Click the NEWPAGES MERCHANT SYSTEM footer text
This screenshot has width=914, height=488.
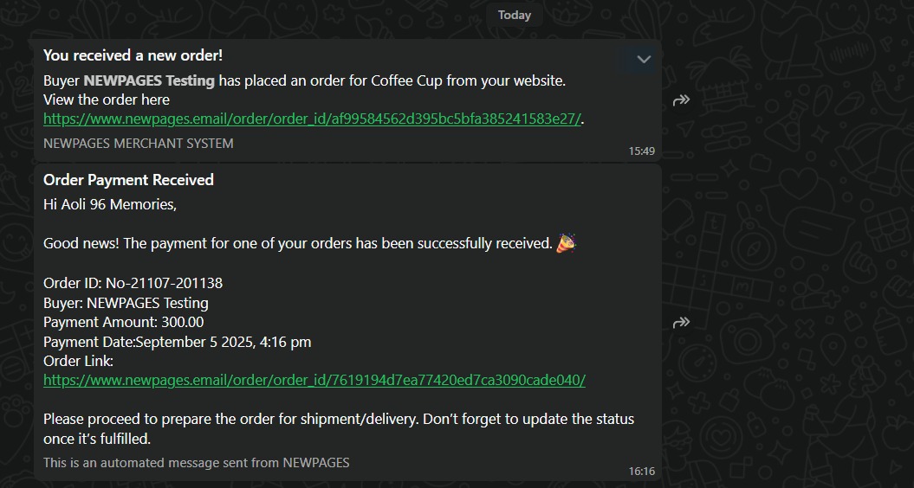pyautogui.click(x=138, y=143)
